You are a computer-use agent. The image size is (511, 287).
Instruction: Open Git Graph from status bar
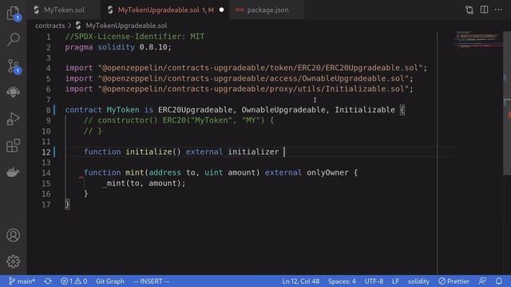[110, 281]
